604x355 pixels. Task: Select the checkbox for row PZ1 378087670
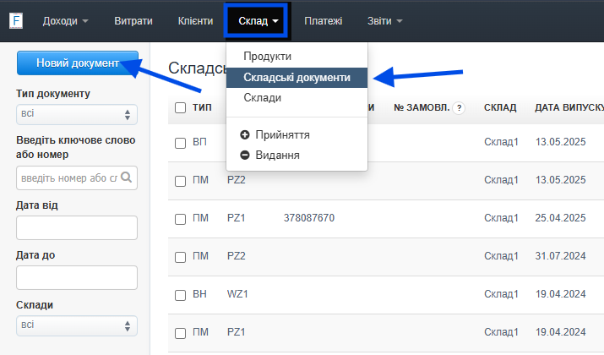pos(180,218)
